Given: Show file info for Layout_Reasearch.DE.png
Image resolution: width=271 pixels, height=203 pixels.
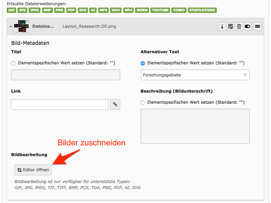Looking at the screenshot, I should [x=222, y=26].
